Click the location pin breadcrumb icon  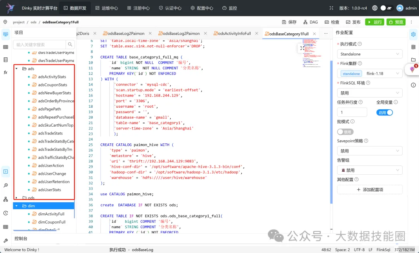5,22
